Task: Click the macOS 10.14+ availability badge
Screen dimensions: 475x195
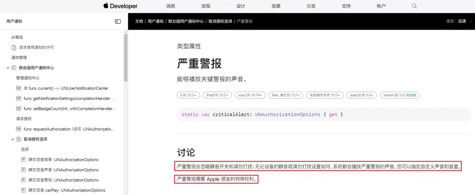Action: (250, 95)
